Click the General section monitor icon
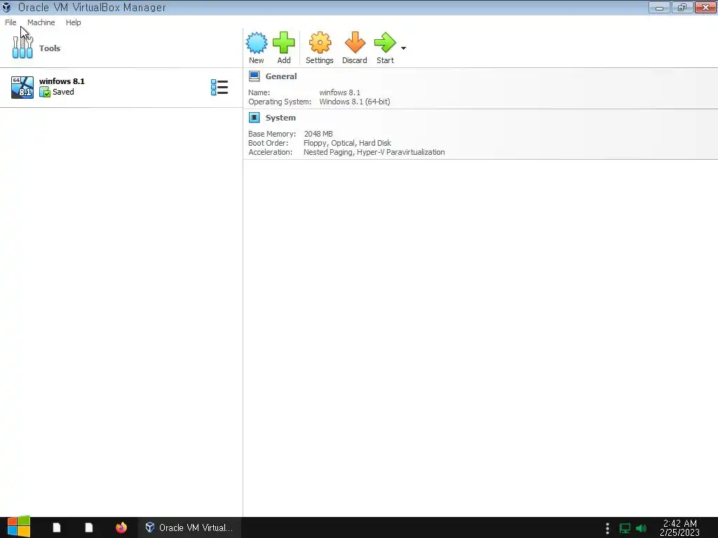Screen dimensions: 718x538 point(254,76)
